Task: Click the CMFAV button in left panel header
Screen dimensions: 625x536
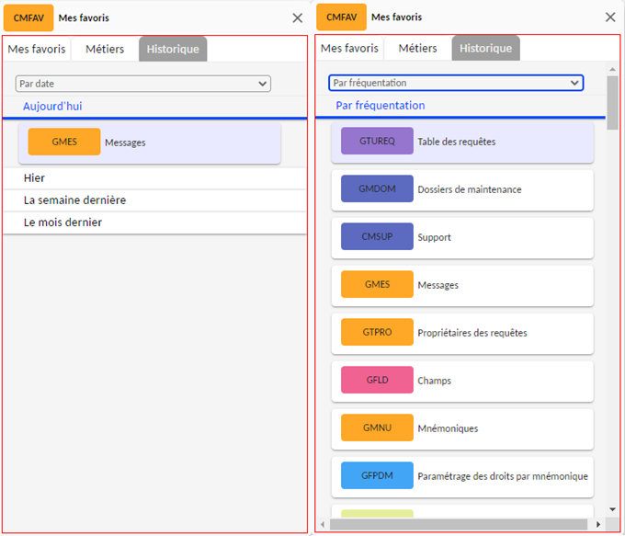Action: point(28,17)
